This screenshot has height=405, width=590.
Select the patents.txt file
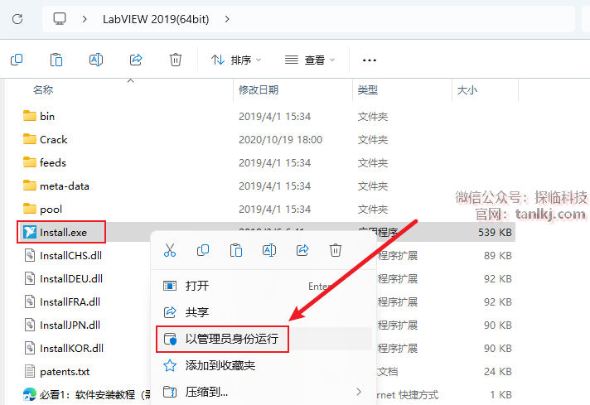click(x=64, y=372)
